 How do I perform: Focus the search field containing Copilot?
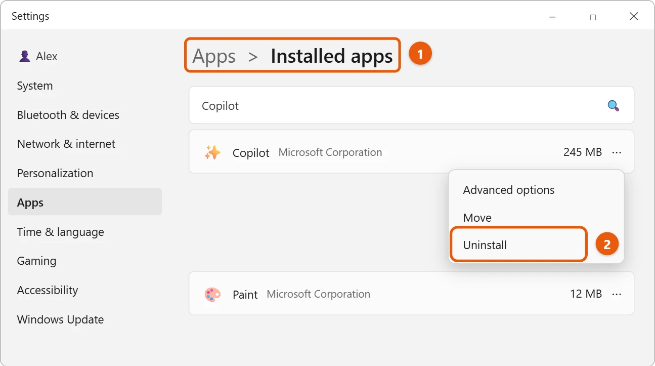[x=411, y=106]
